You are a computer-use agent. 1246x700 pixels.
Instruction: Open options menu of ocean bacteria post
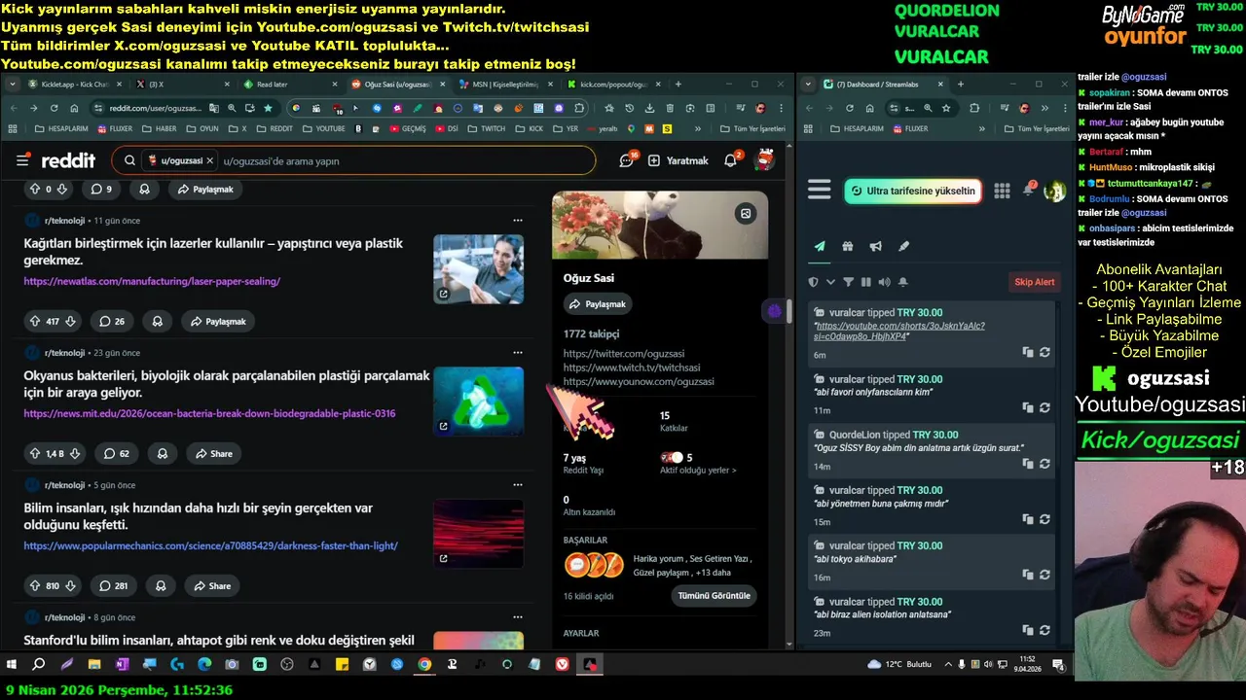517,353
